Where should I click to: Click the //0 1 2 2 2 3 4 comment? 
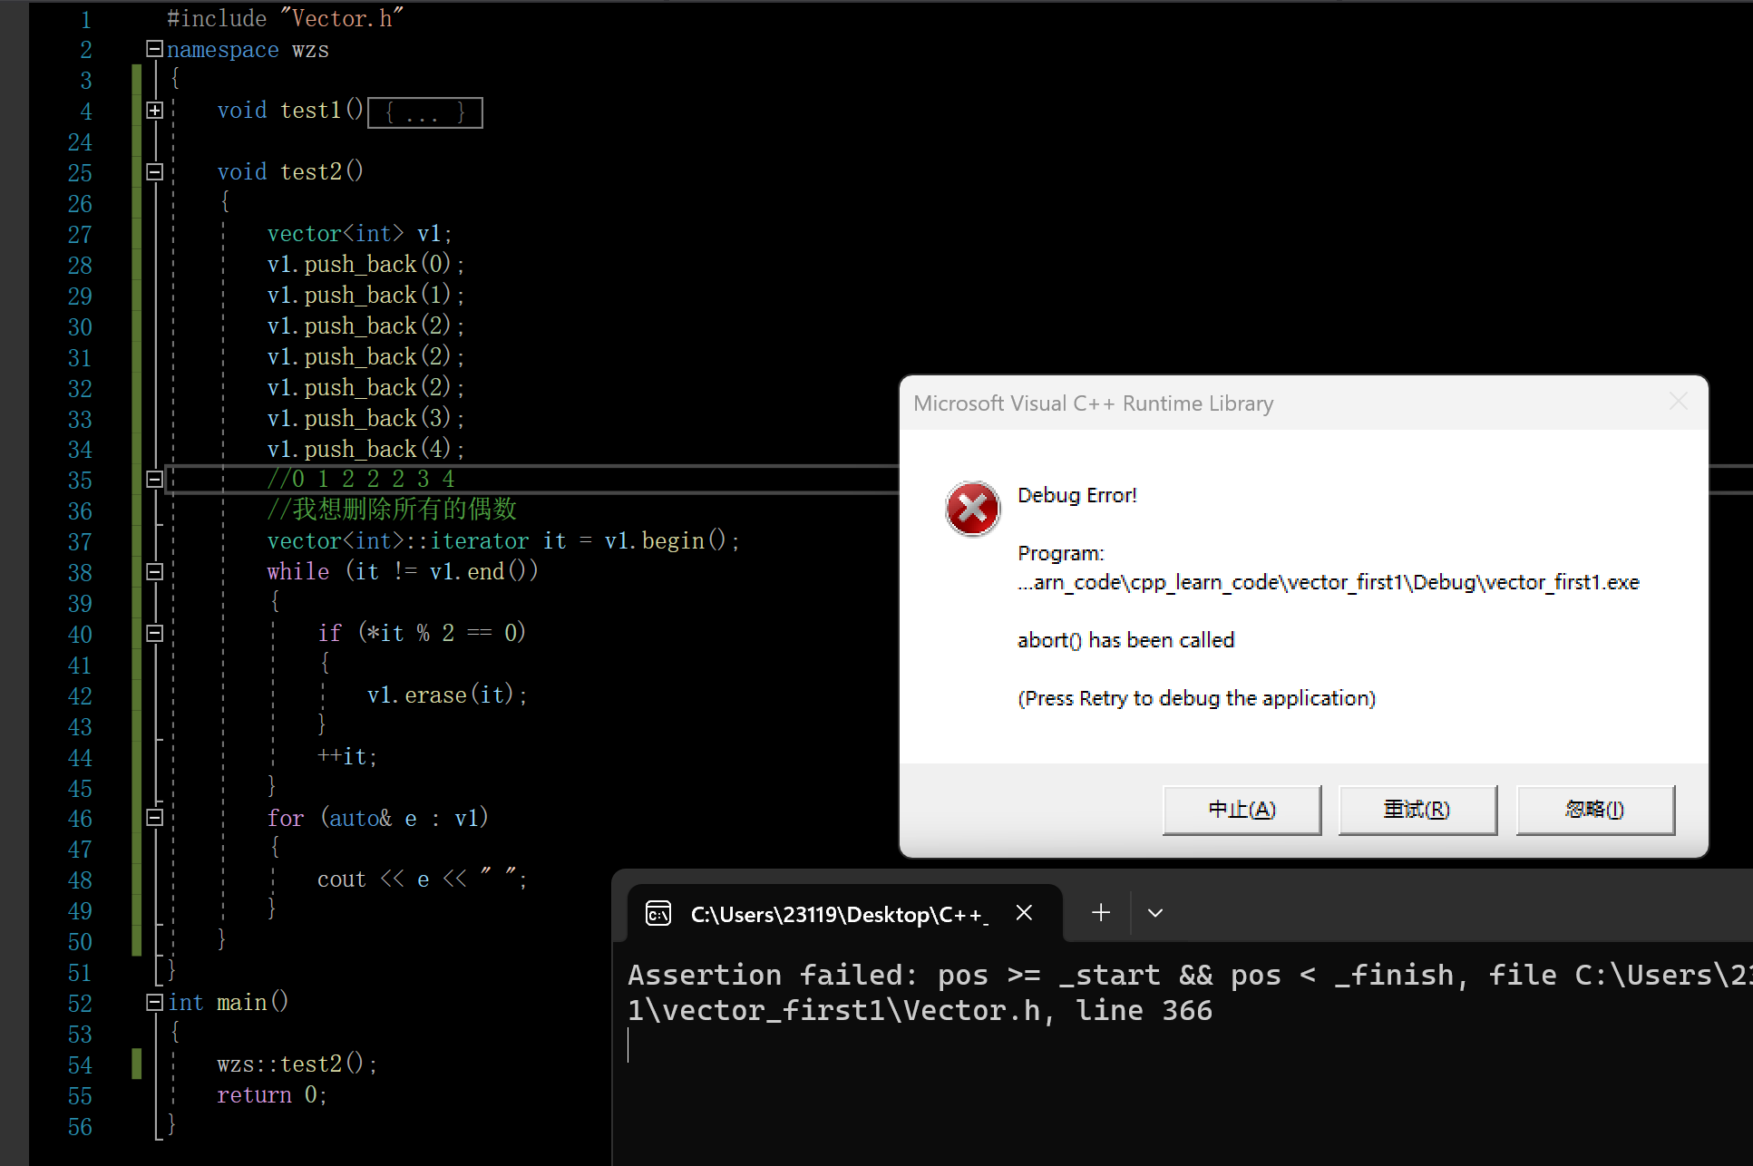(x=361, y=480)
